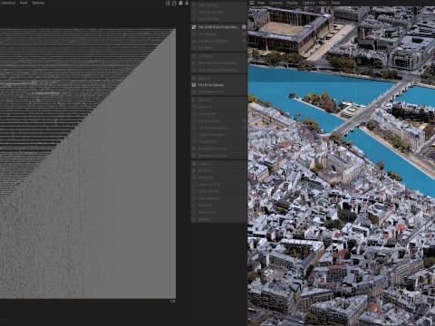Open the Selection menu in UV editor
The height and width of the screenshot is (326, 435).
click(x=8, y=3)
